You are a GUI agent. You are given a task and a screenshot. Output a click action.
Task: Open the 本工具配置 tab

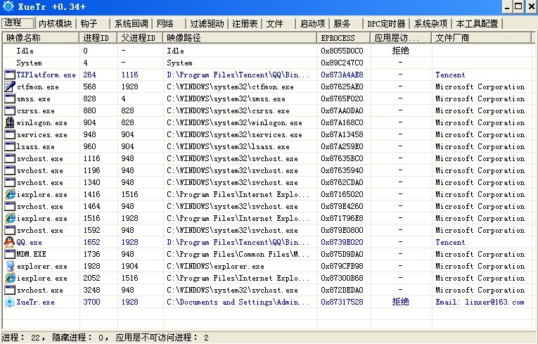[477, 24]
